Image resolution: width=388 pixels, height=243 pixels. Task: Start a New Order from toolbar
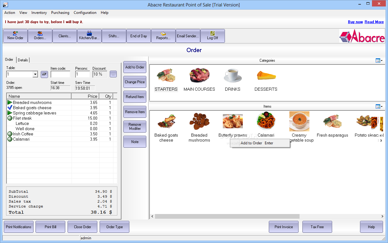(15, 36)
